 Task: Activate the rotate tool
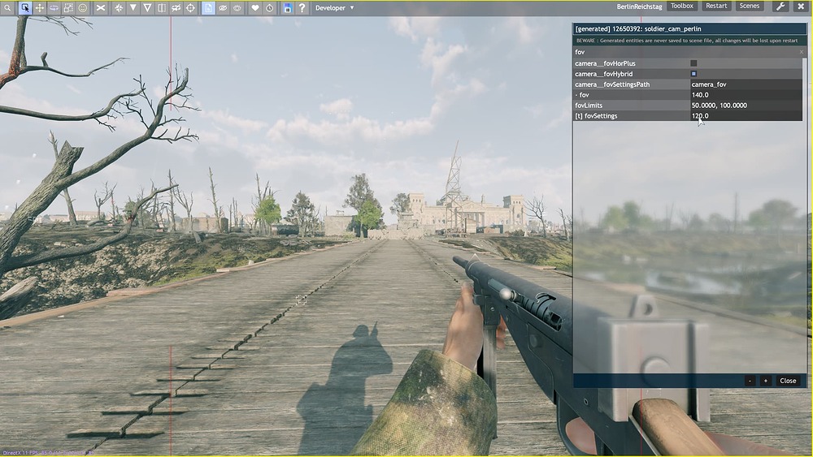point(54,8)
